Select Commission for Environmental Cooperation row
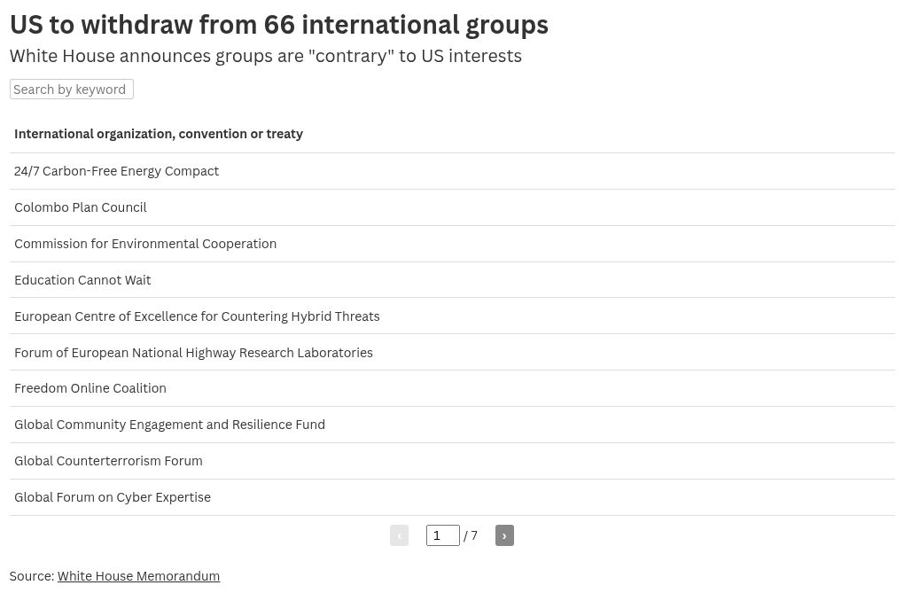904x593 pixels. coord(145,244)
